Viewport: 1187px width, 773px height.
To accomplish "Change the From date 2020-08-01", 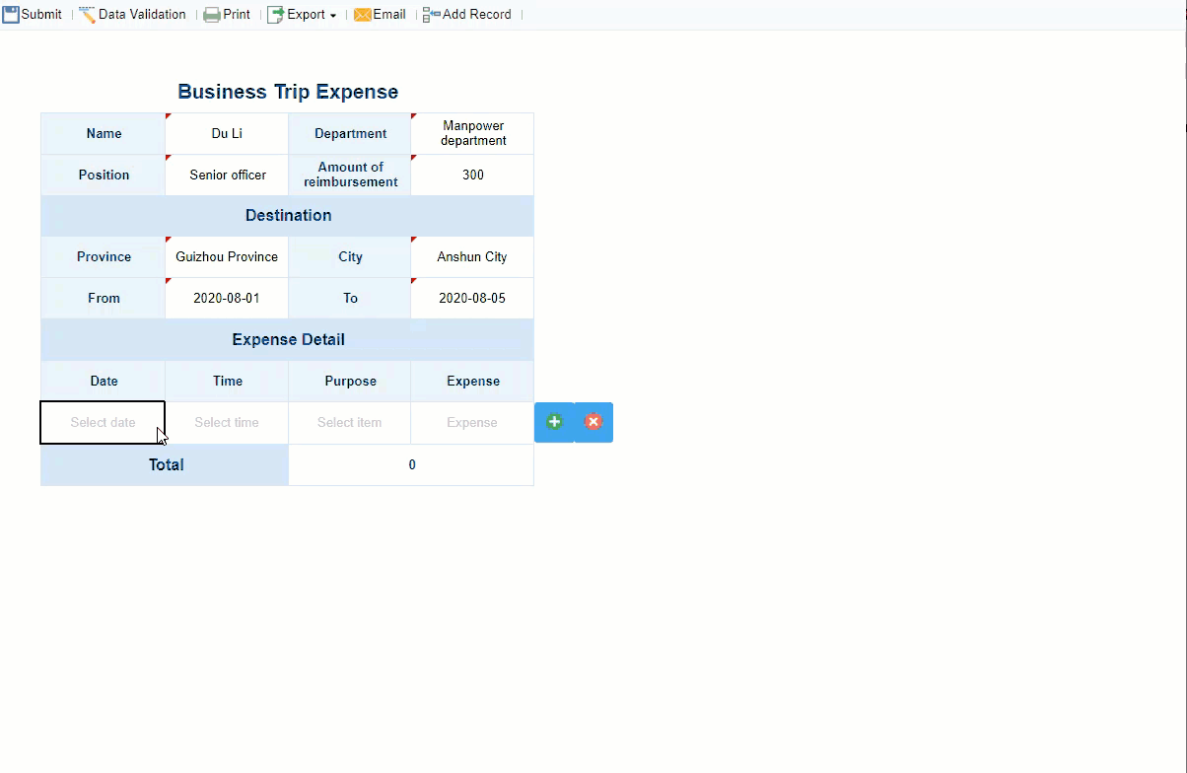I will click(227, 299).
